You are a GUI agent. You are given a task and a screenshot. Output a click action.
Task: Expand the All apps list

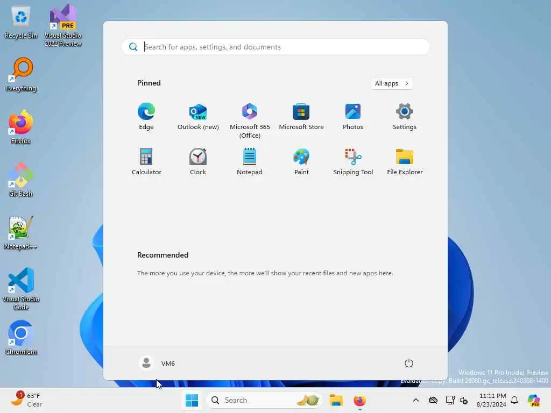[x=392, y=83]
